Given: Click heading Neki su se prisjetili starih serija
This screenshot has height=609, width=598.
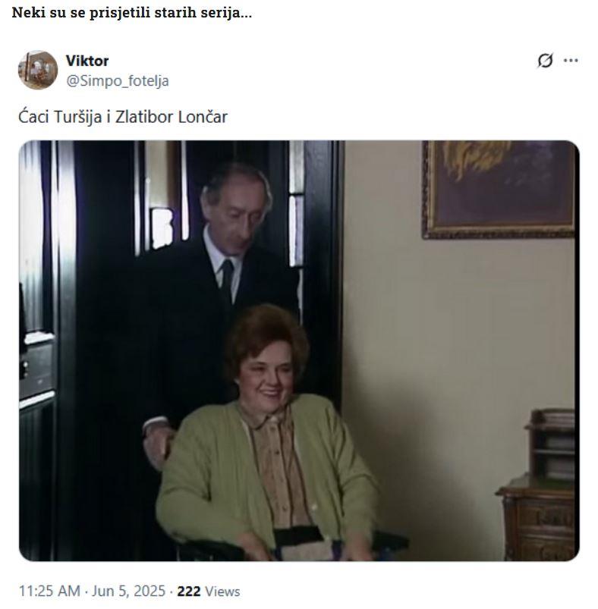Looking at the screenshot, I should click(132, 13).
